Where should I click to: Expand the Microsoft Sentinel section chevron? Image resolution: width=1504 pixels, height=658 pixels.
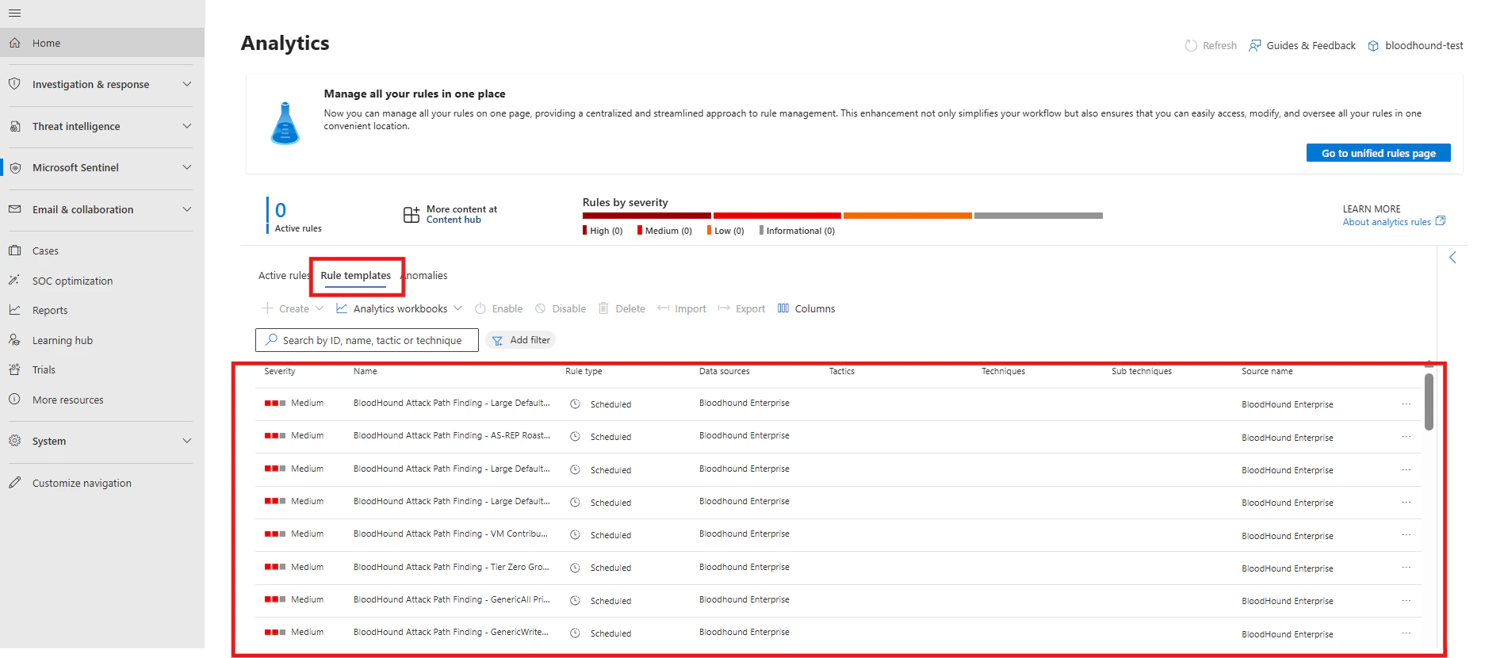(187, 167)
